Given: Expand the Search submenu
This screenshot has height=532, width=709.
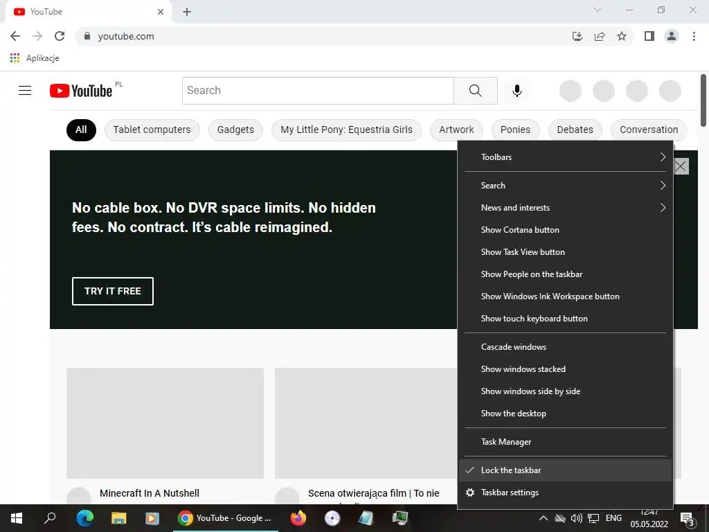Looking at the screenshot, I should [x=565, y=186].
